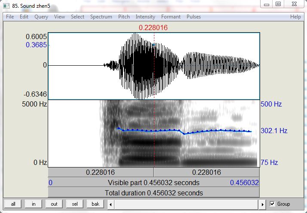This screenshot has width=307, height=213.
Task: Open the Pitch menu
Action: click(x=124, y=17)
